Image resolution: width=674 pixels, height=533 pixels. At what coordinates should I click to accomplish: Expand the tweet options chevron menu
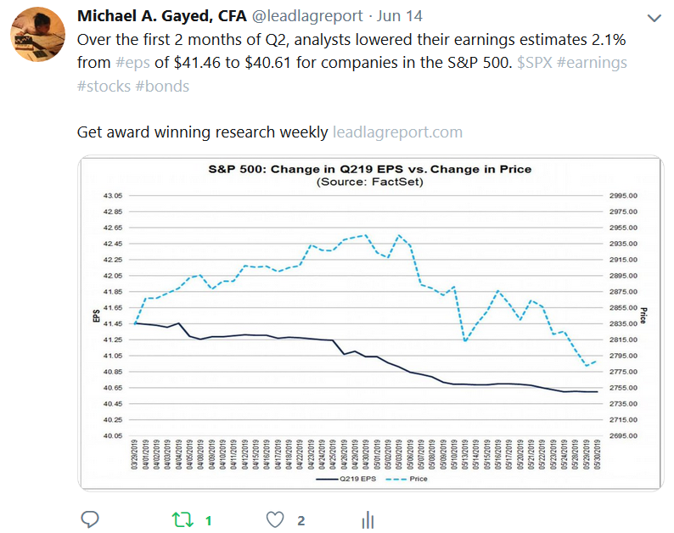(653, 18)
